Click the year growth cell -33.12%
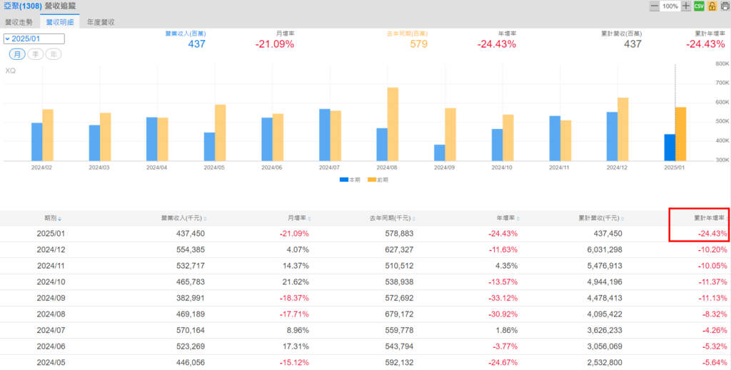 click(503, 298)
